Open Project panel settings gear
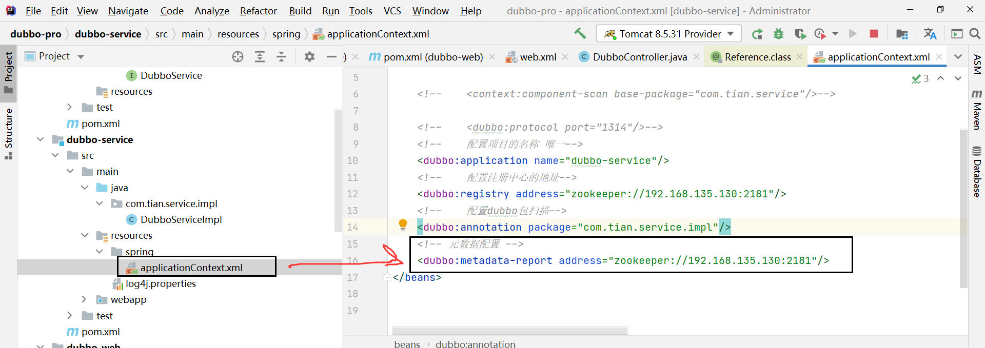This screenshot has width=985, height=348. pyautogui.click(x=309, y=57)
